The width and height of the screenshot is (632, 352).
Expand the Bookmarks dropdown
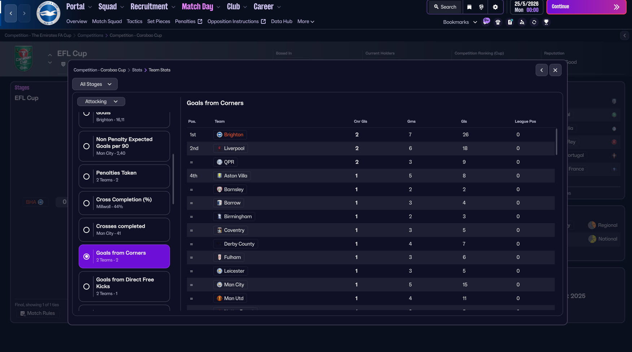460,22
